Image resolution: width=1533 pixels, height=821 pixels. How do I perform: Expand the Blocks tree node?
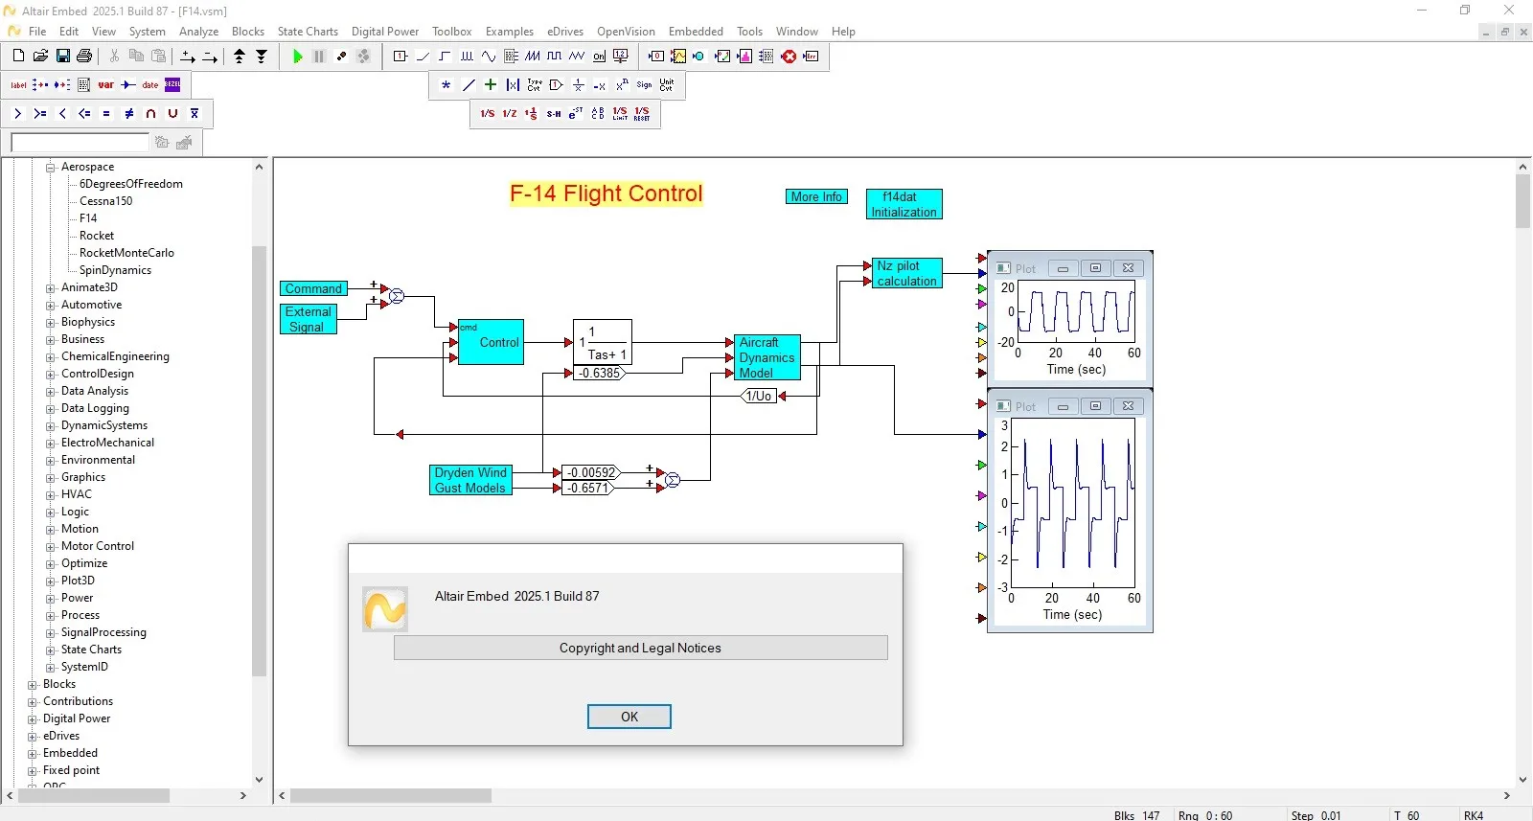33,685
